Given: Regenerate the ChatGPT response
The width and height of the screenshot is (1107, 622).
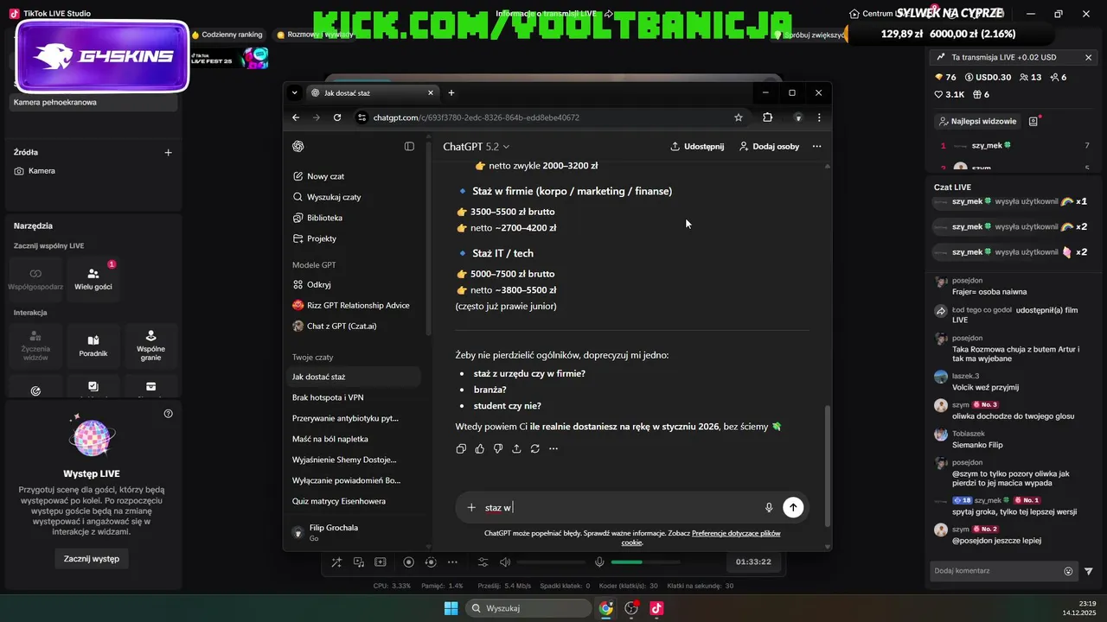Looking at the screenshot, I should point(535,448).
